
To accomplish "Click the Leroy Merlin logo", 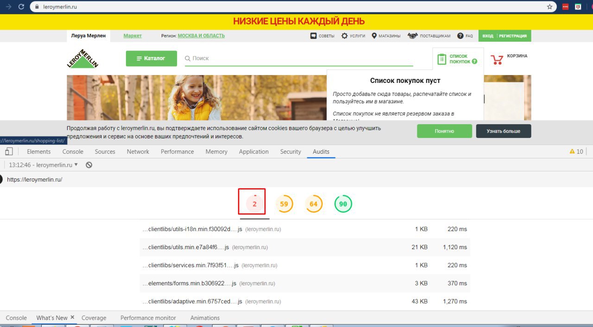I will [x=82, y=59].
